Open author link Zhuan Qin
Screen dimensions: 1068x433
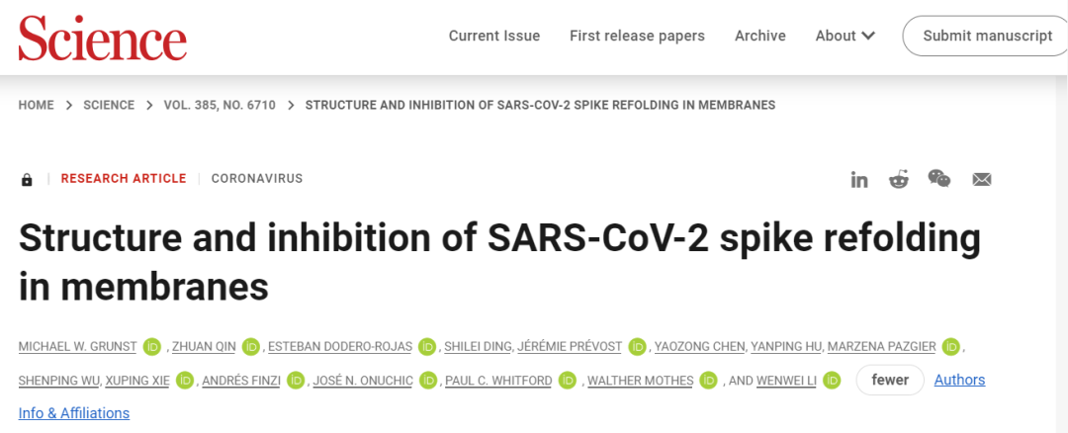tap(205, 347)
